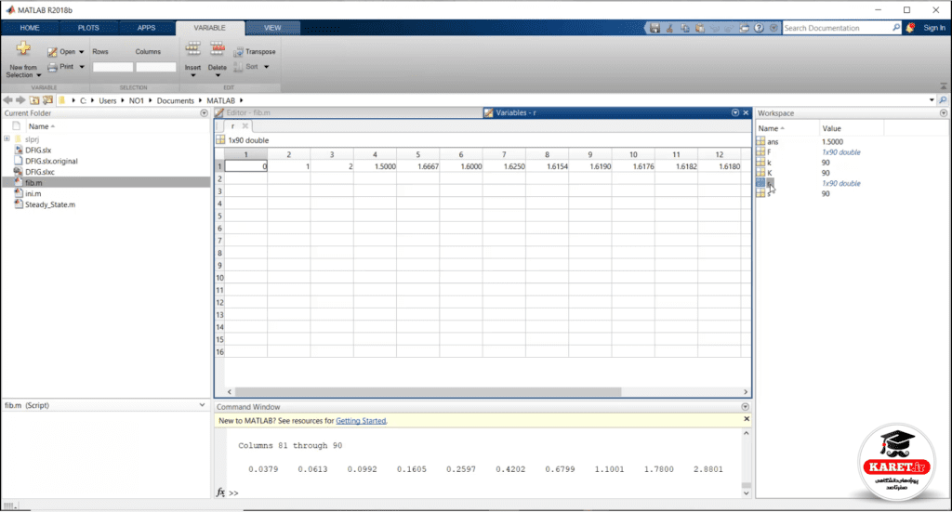Expand the slprj folder tree node

(7, 139)
